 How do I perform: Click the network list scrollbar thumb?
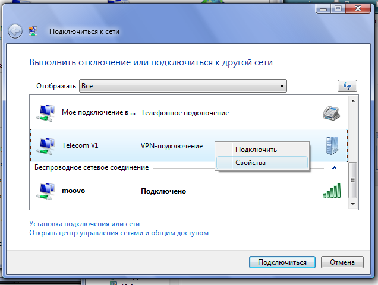(353, 180)
